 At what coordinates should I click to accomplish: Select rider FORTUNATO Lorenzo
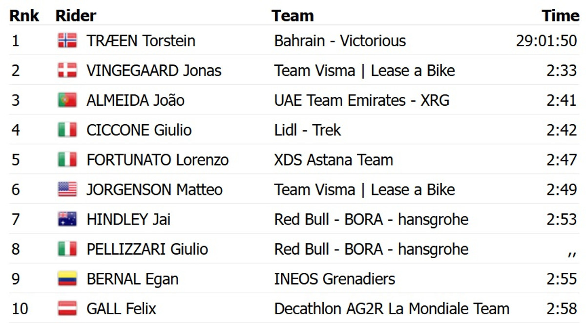coord(157,160)
